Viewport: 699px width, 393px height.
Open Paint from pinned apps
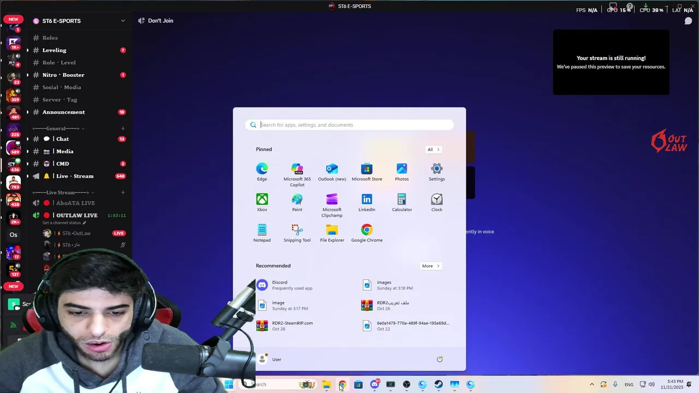pyautogui.click(x=297, y=203)
